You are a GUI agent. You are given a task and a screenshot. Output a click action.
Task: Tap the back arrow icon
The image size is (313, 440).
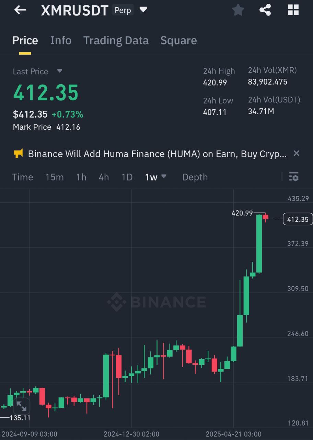[20, 10]
